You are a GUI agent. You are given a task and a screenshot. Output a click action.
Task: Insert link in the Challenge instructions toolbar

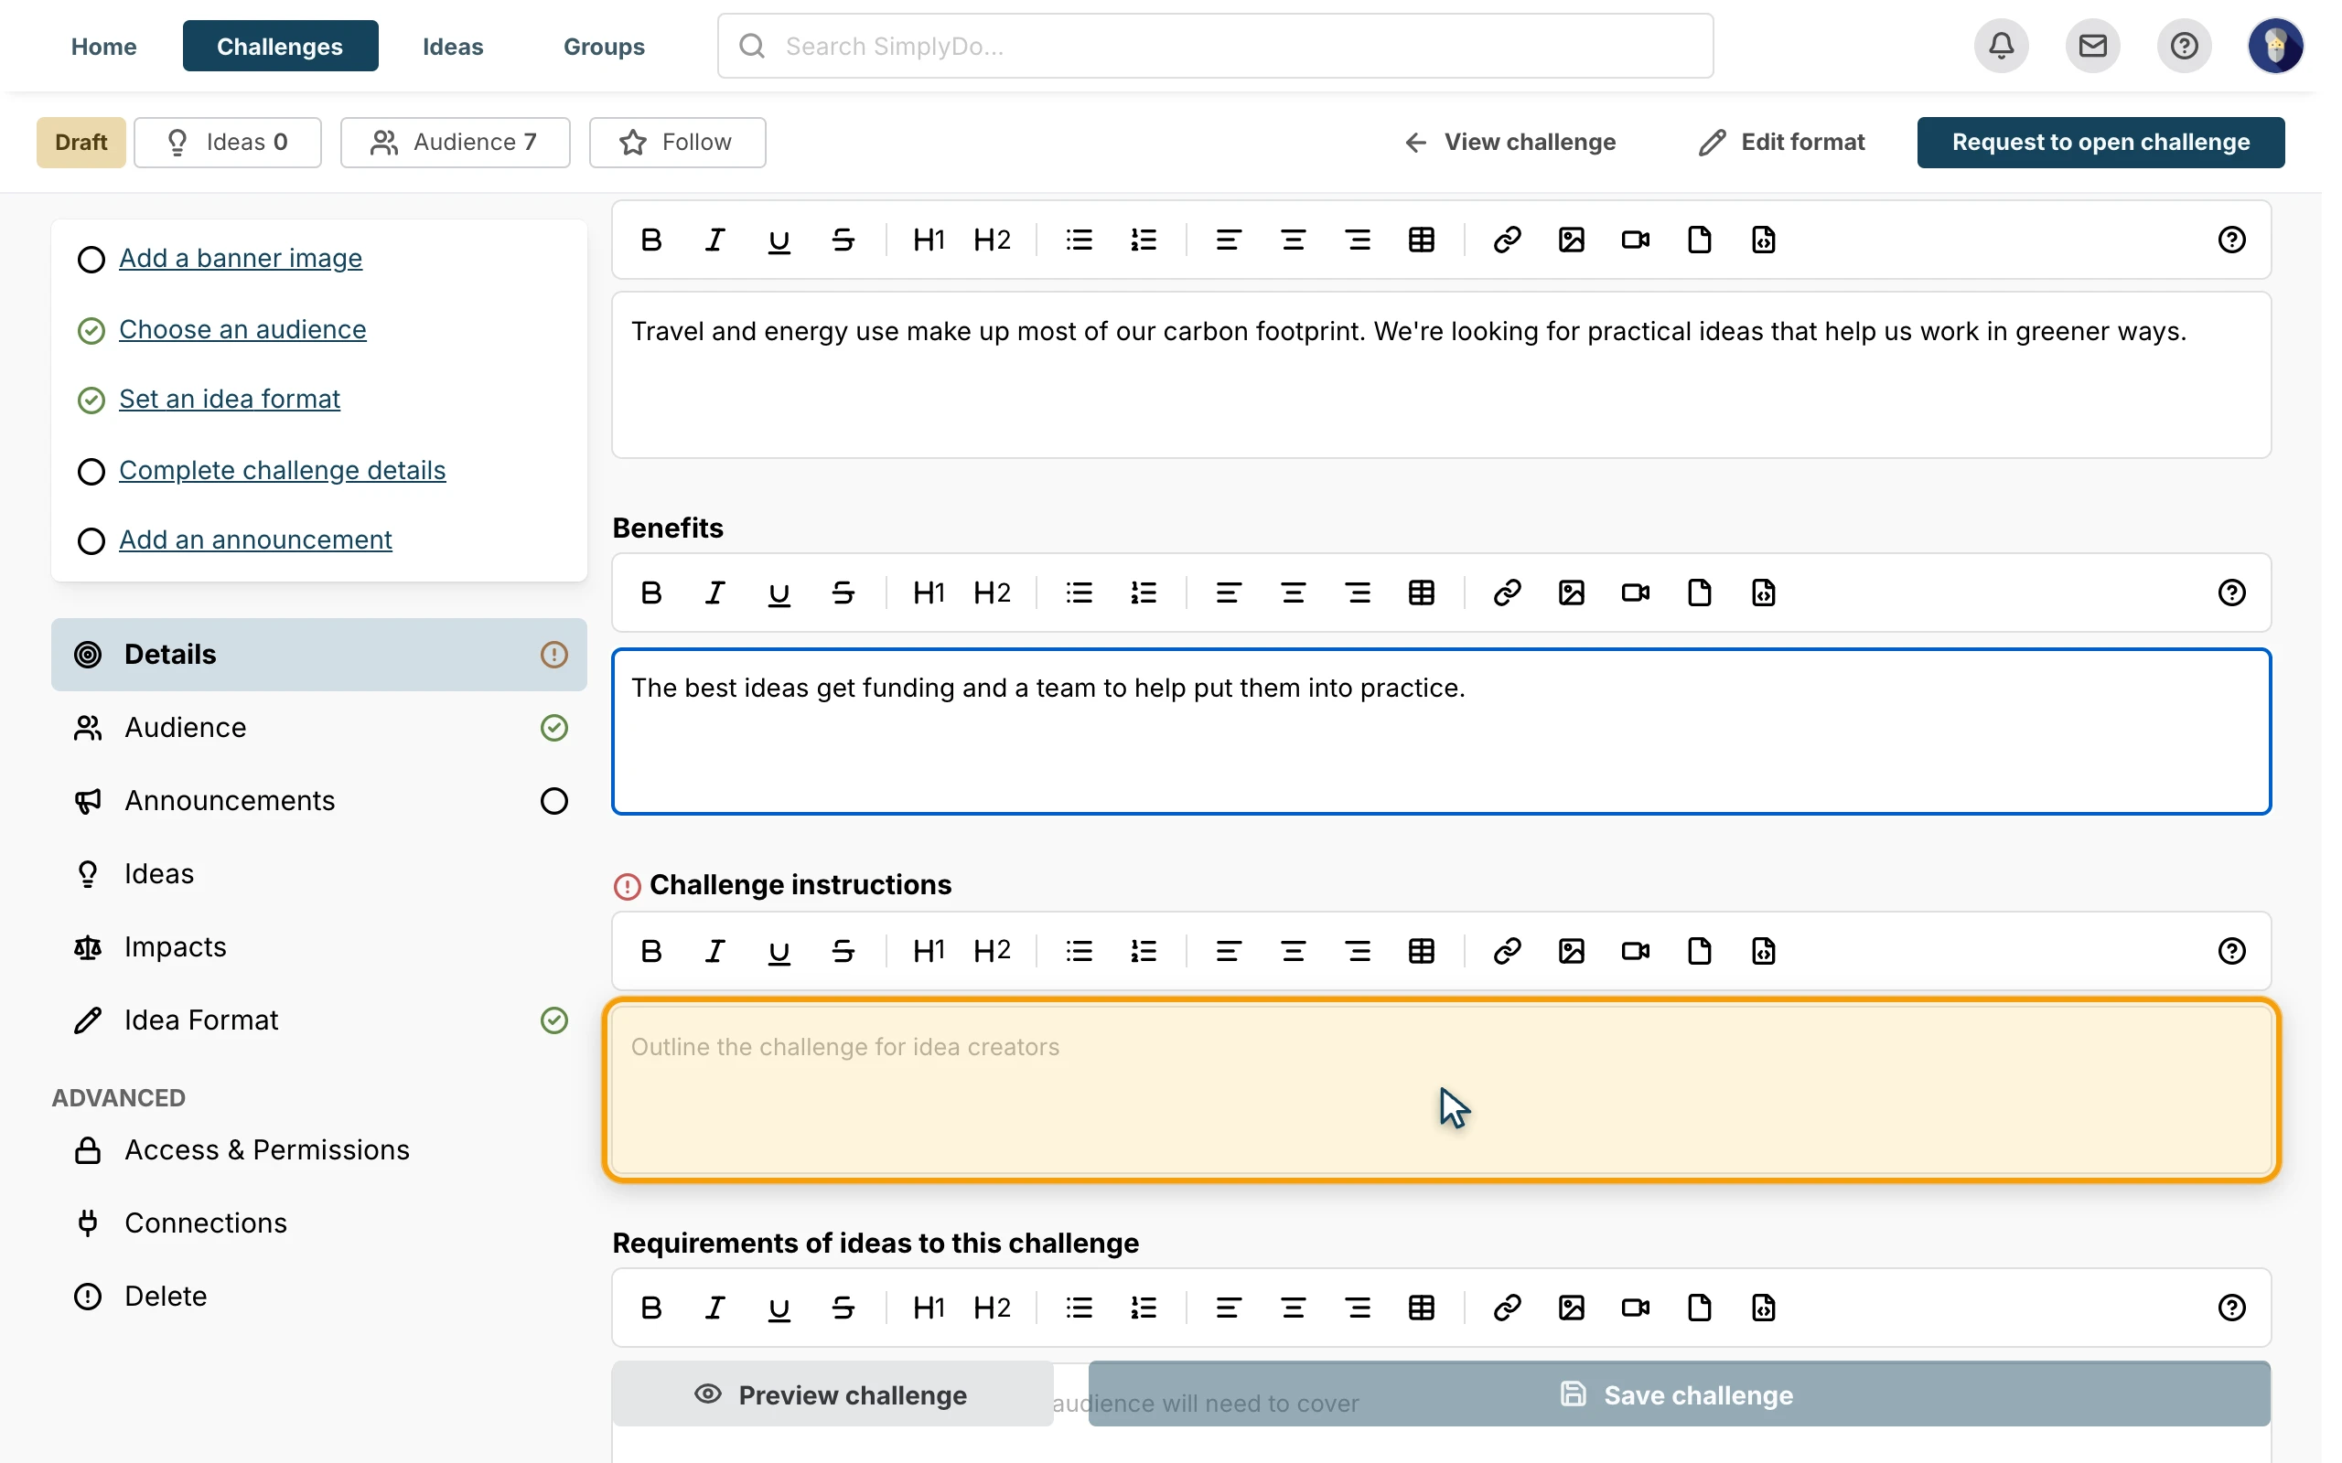[1507, 951]
